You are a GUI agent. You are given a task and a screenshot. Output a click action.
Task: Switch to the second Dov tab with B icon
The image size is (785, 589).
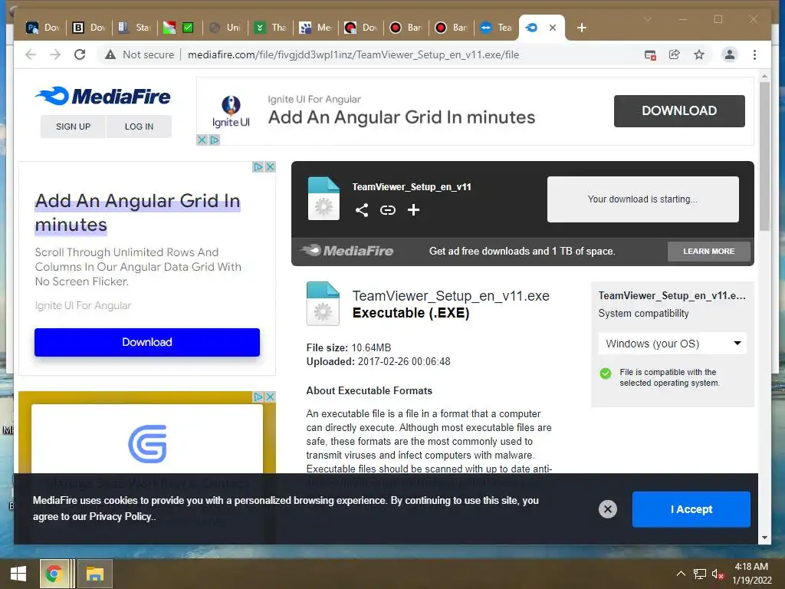tap(89, 28)
